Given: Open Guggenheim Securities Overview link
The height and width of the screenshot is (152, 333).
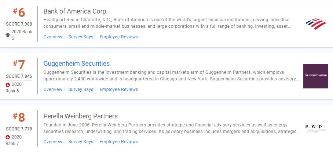Looking at the screenshot, I should pos(53,90).
